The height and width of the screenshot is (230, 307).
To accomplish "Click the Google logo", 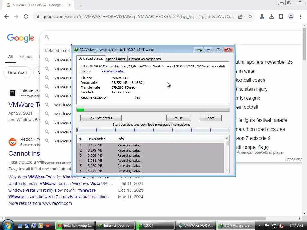I will 21,38.
